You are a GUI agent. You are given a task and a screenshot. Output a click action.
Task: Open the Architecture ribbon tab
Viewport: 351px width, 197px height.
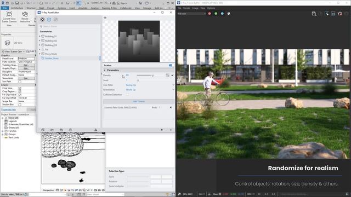coord(17,8)
